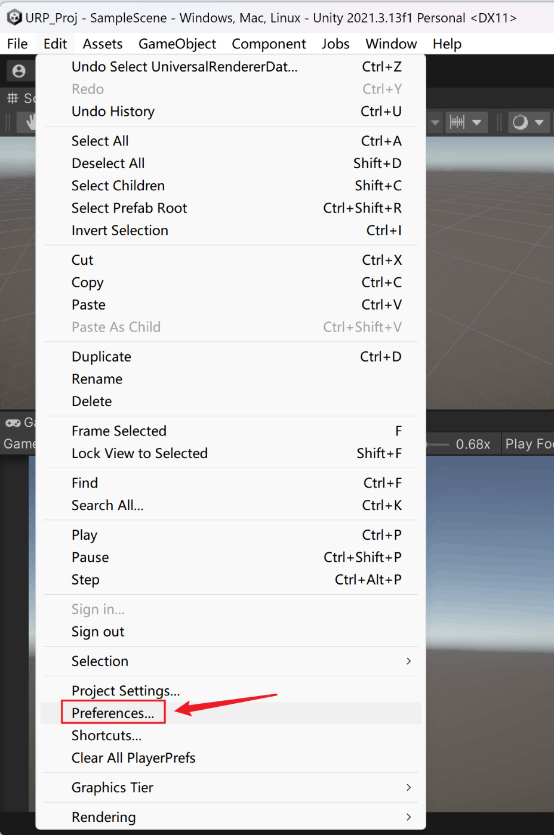
Task: Click the Unity logo in title bar
Action: 14,17
